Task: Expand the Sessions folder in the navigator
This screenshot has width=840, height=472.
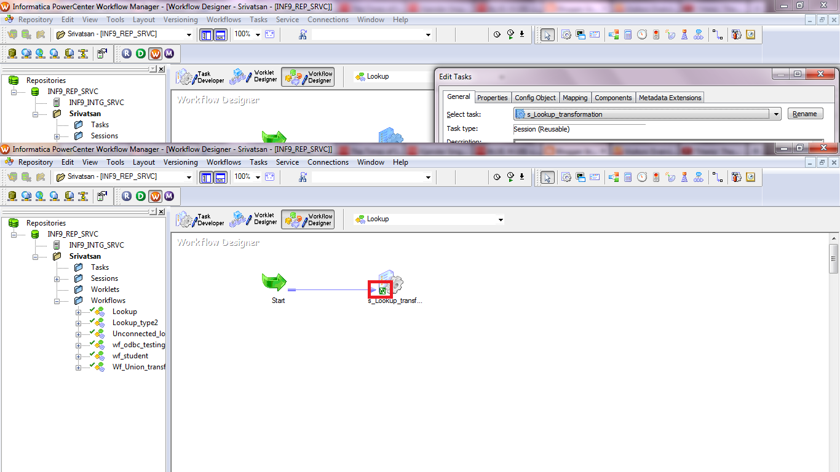Action: pyautogui.click(x=57, y=278)
